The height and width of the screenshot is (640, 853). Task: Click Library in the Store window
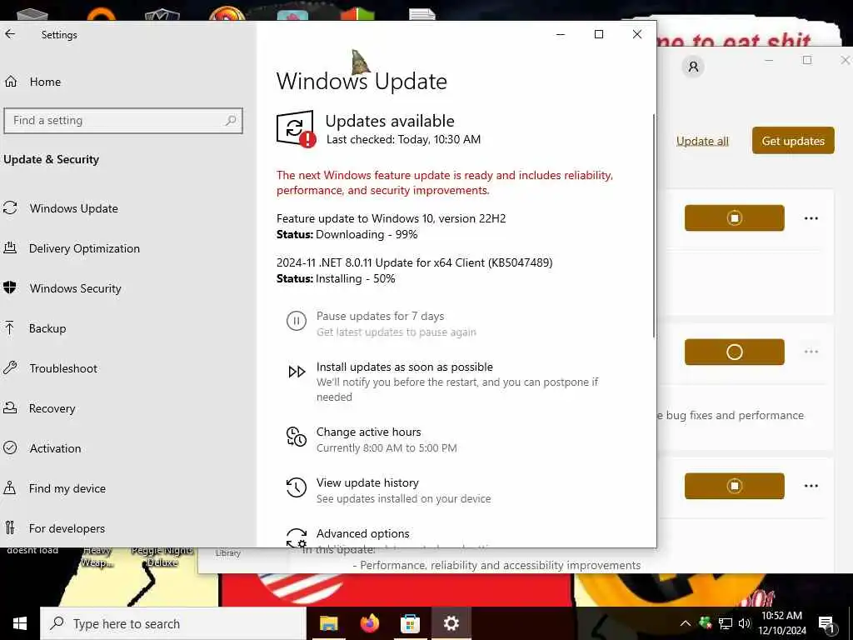[x=228, y=553]
